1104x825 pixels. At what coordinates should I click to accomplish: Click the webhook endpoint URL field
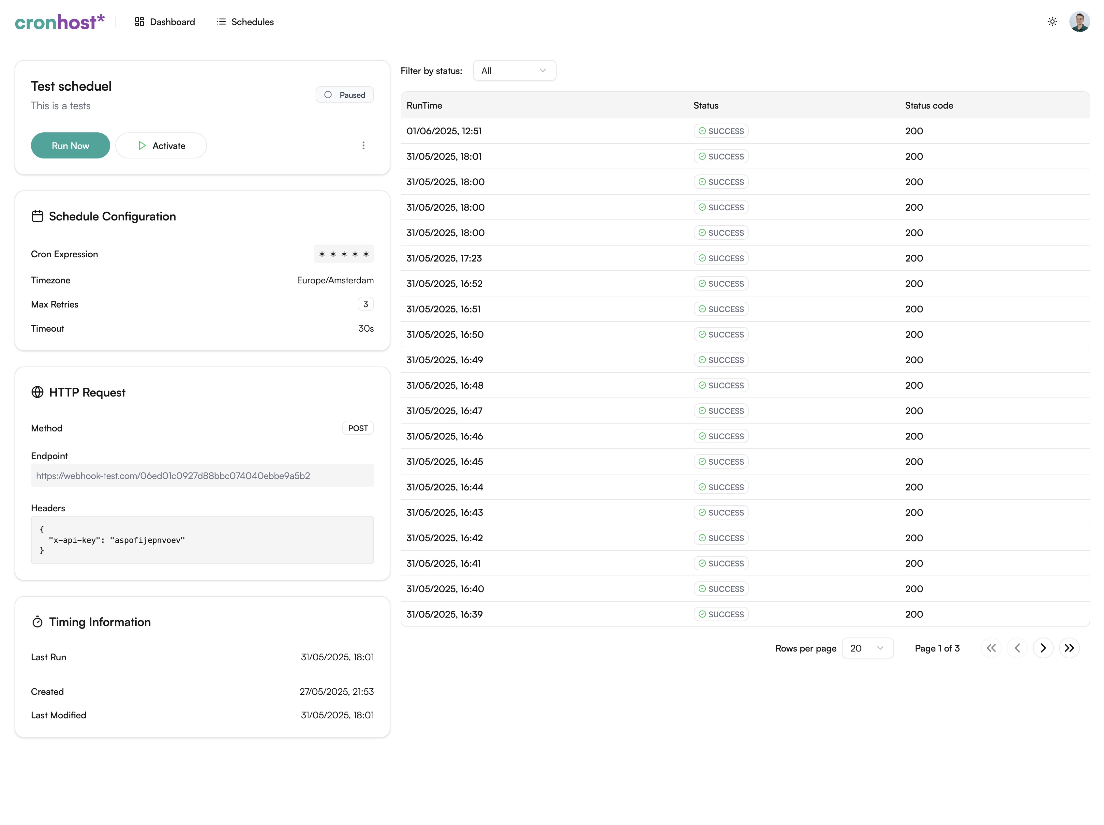[202, 476]
